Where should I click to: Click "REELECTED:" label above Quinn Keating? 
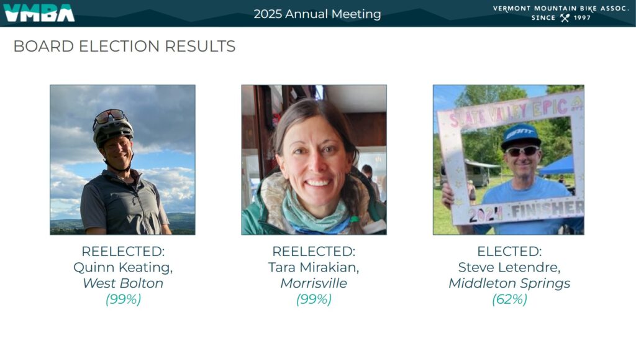123,251
